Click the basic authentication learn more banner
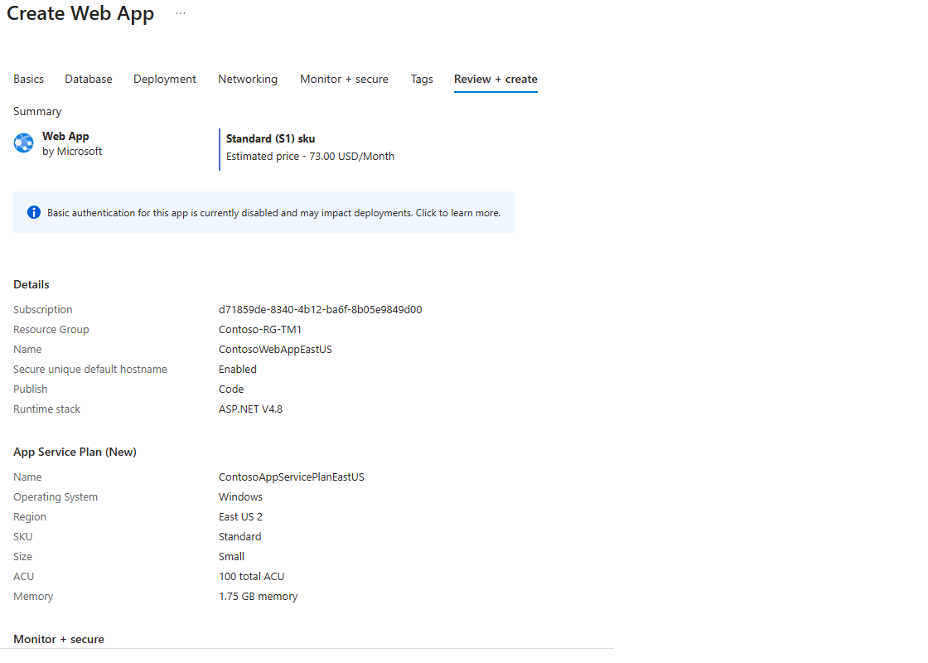The image size is (928, 663). [273, 213]
